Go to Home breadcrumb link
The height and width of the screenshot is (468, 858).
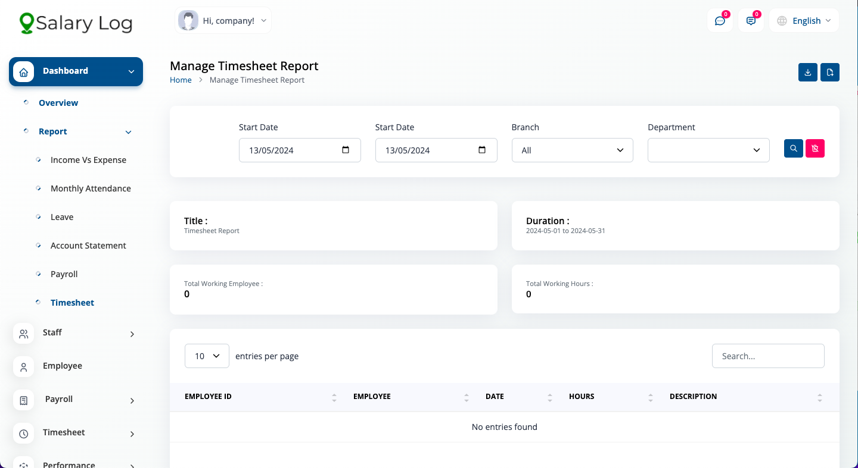(x=181, y=80)
